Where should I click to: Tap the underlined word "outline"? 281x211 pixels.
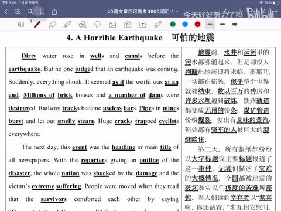[x=149, y=160]
